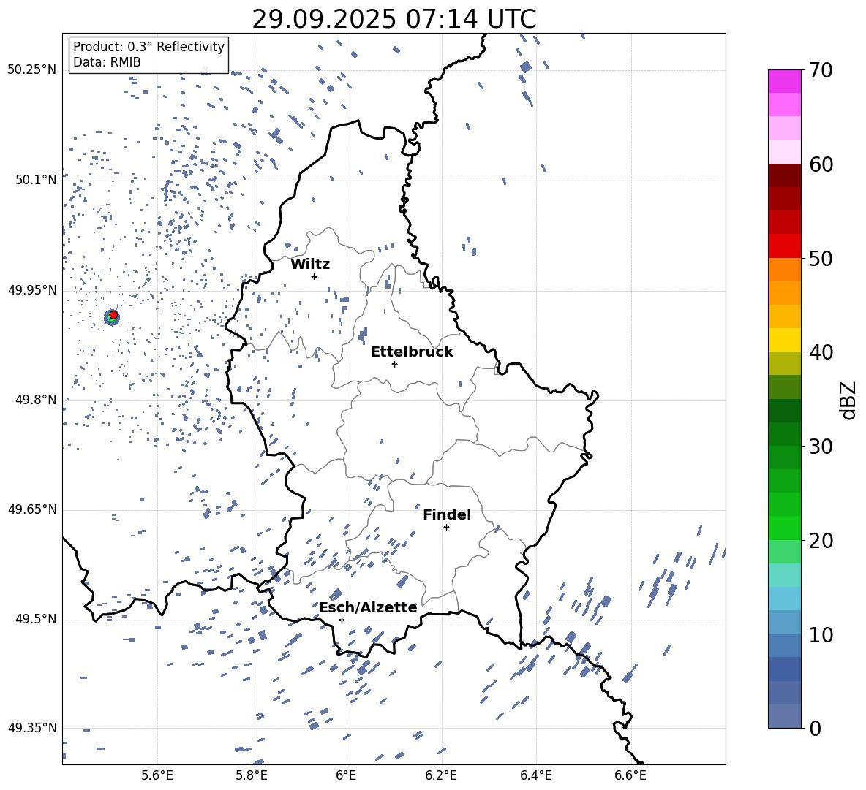Click the 5.8°E longitude label
This screenshot has height=790, width=866.
tap(252, 776)
